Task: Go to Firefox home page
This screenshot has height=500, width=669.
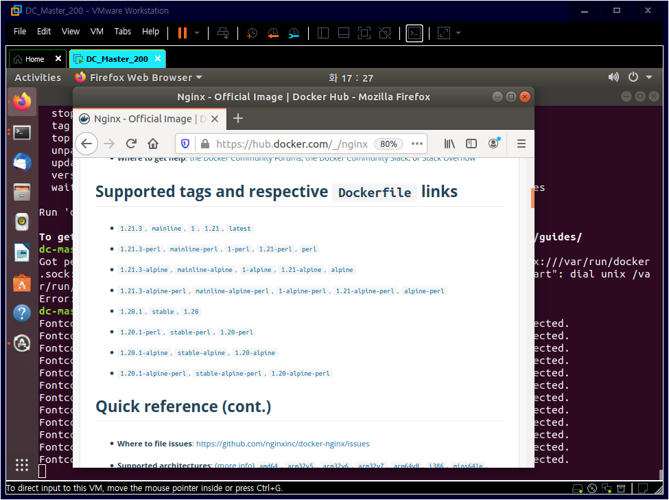Action: [153, 144]
